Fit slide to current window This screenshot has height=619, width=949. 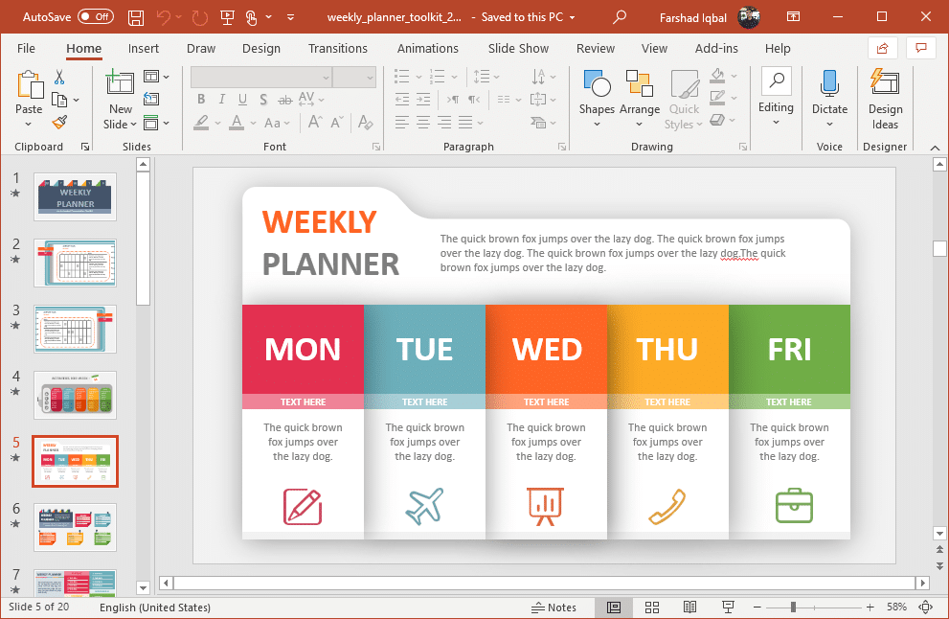[925, 608]
